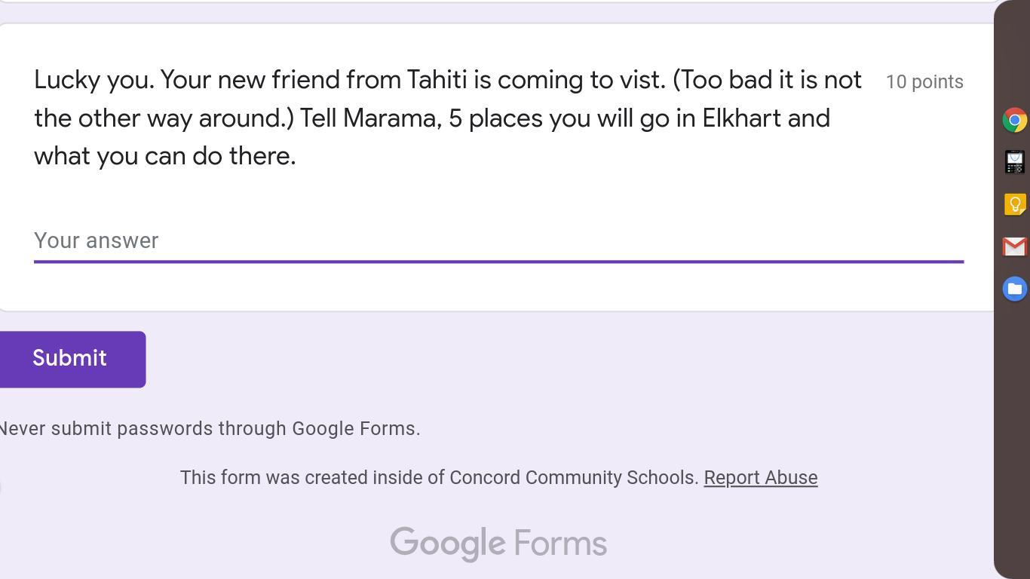The height and width of the screenshot is (579, 1030).
Task: Open the Files app folder icon
Action: coord(1014,289)
